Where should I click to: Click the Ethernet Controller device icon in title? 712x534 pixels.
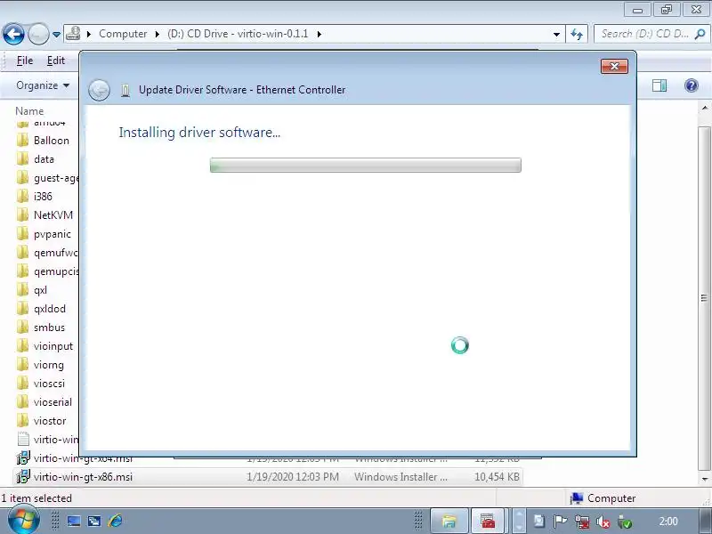[x=125, y=91]
